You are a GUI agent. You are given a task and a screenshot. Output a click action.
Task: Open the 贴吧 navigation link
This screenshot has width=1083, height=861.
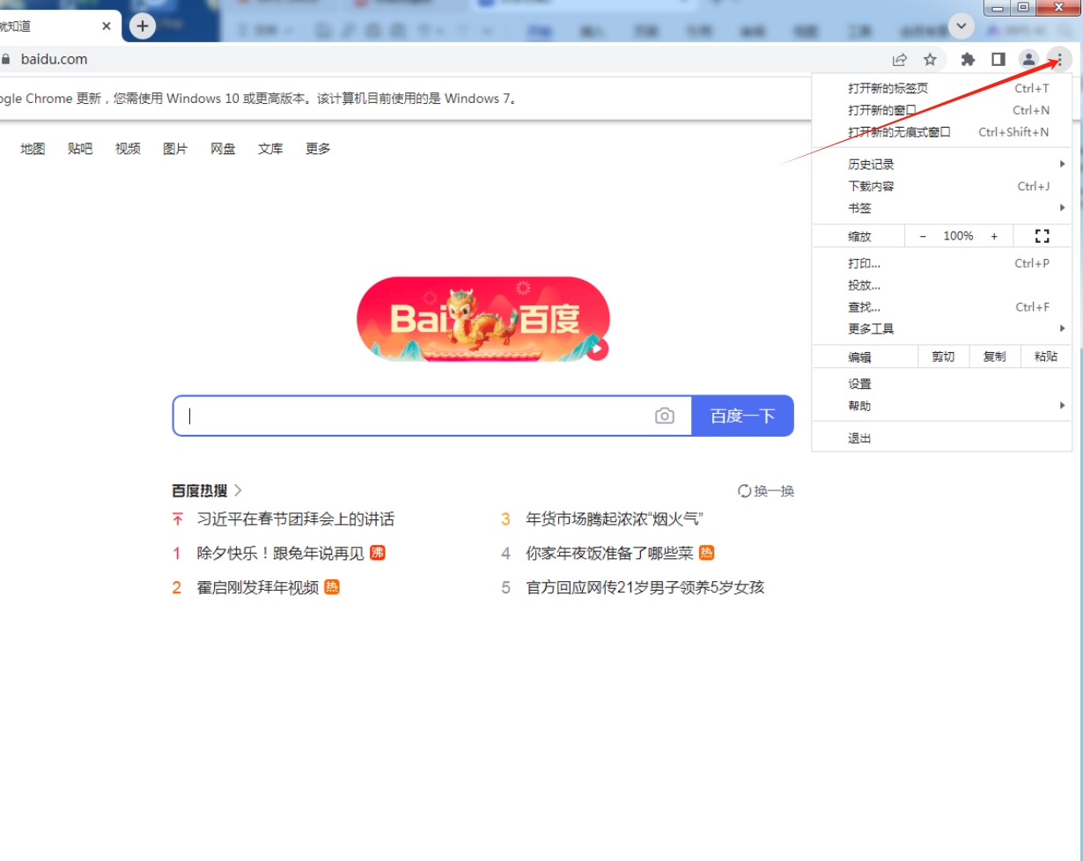tap(80, 149)
